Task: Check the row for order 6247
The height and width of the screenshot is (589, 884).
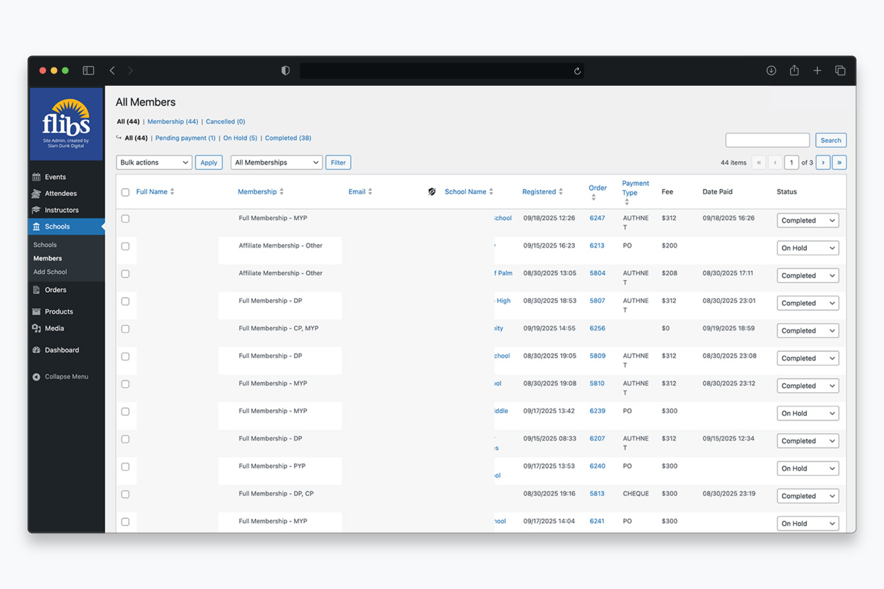Action: [x=125, y=219]
